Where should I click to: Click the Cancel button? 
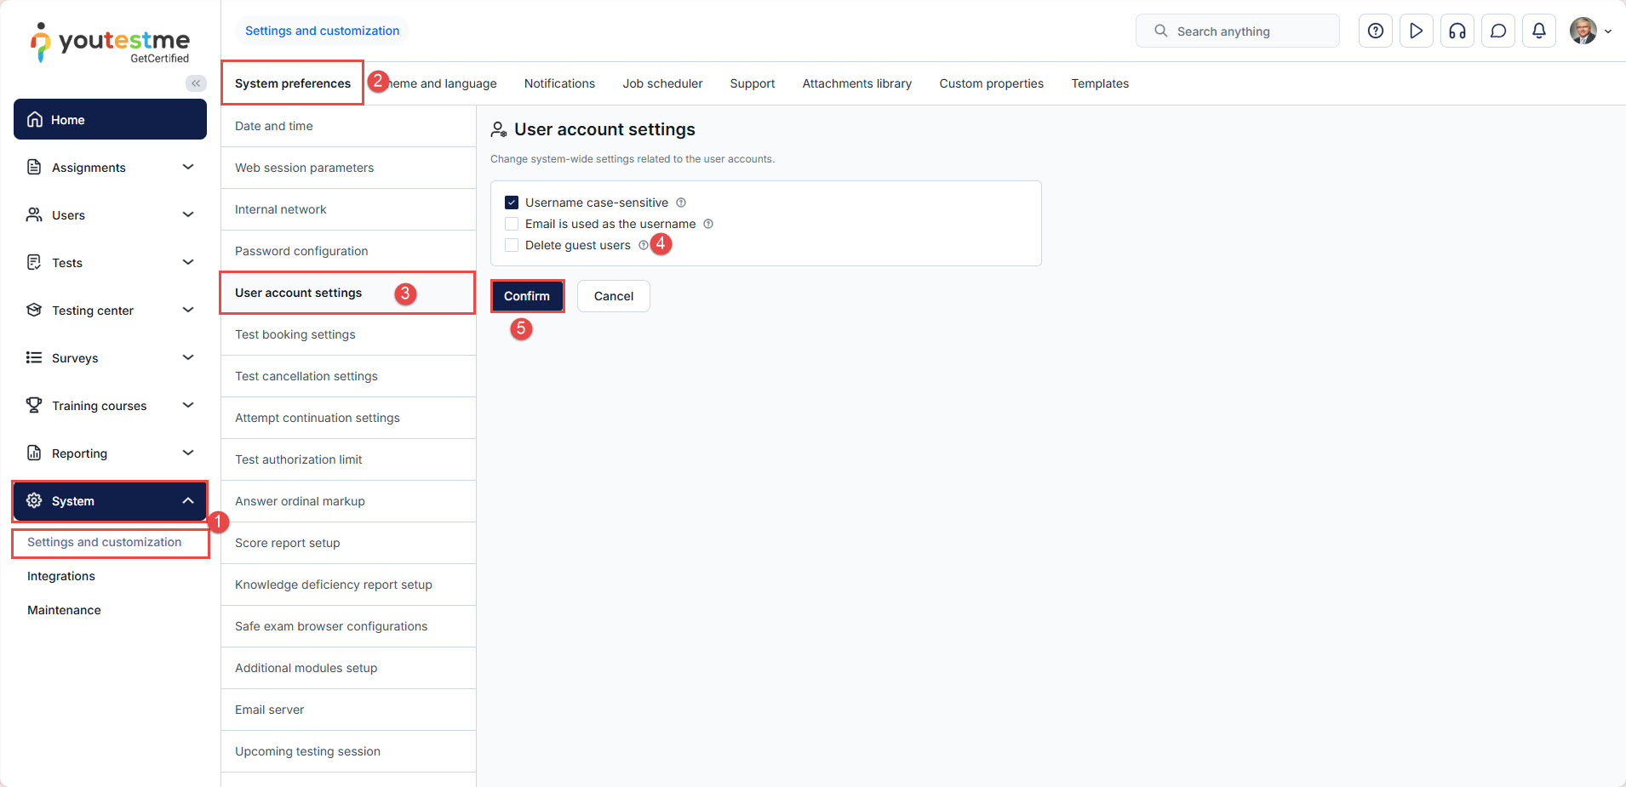[x=613, y=296]
